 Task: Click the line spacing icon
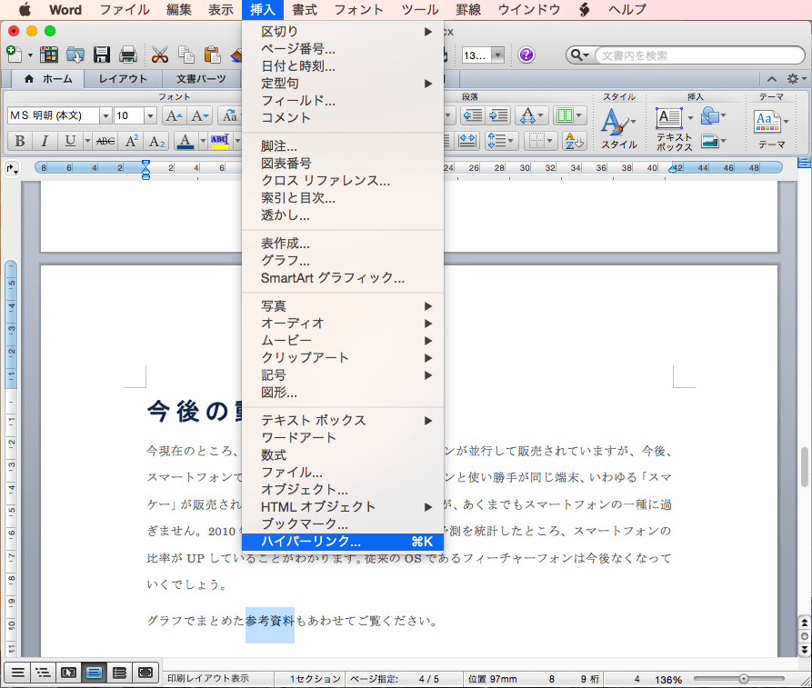[x=496, y=141]
